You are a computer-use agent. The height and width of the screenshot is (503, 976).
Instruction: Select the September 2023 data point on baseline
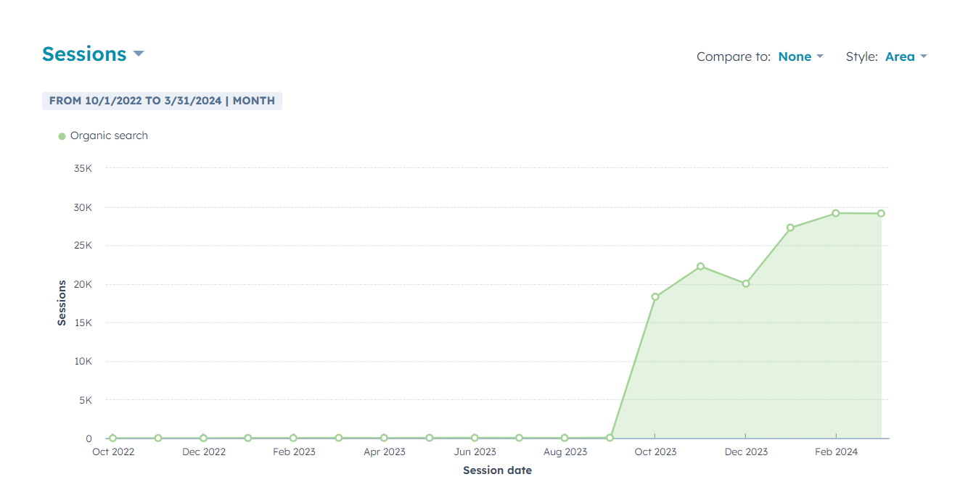point(610,438)
